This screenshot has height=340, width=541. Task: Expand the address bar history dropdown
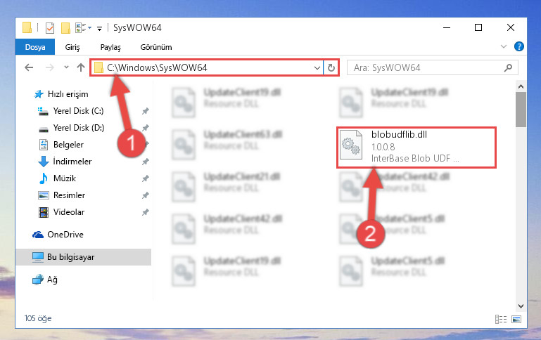(317, 68)
